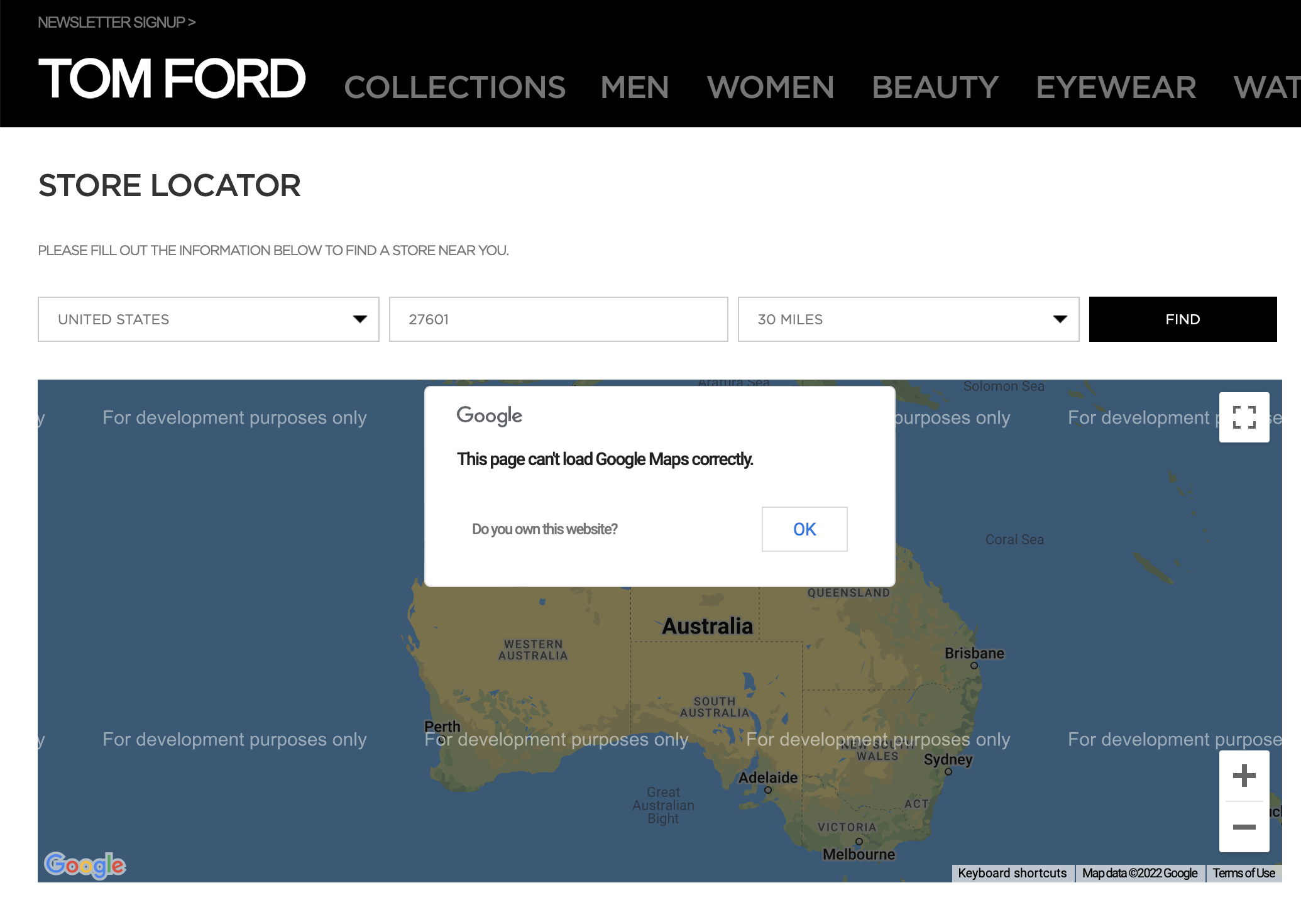Open the Beauty menu
Image resolution: width=1301 pixels, height=900 pixels.
point(935,87)
